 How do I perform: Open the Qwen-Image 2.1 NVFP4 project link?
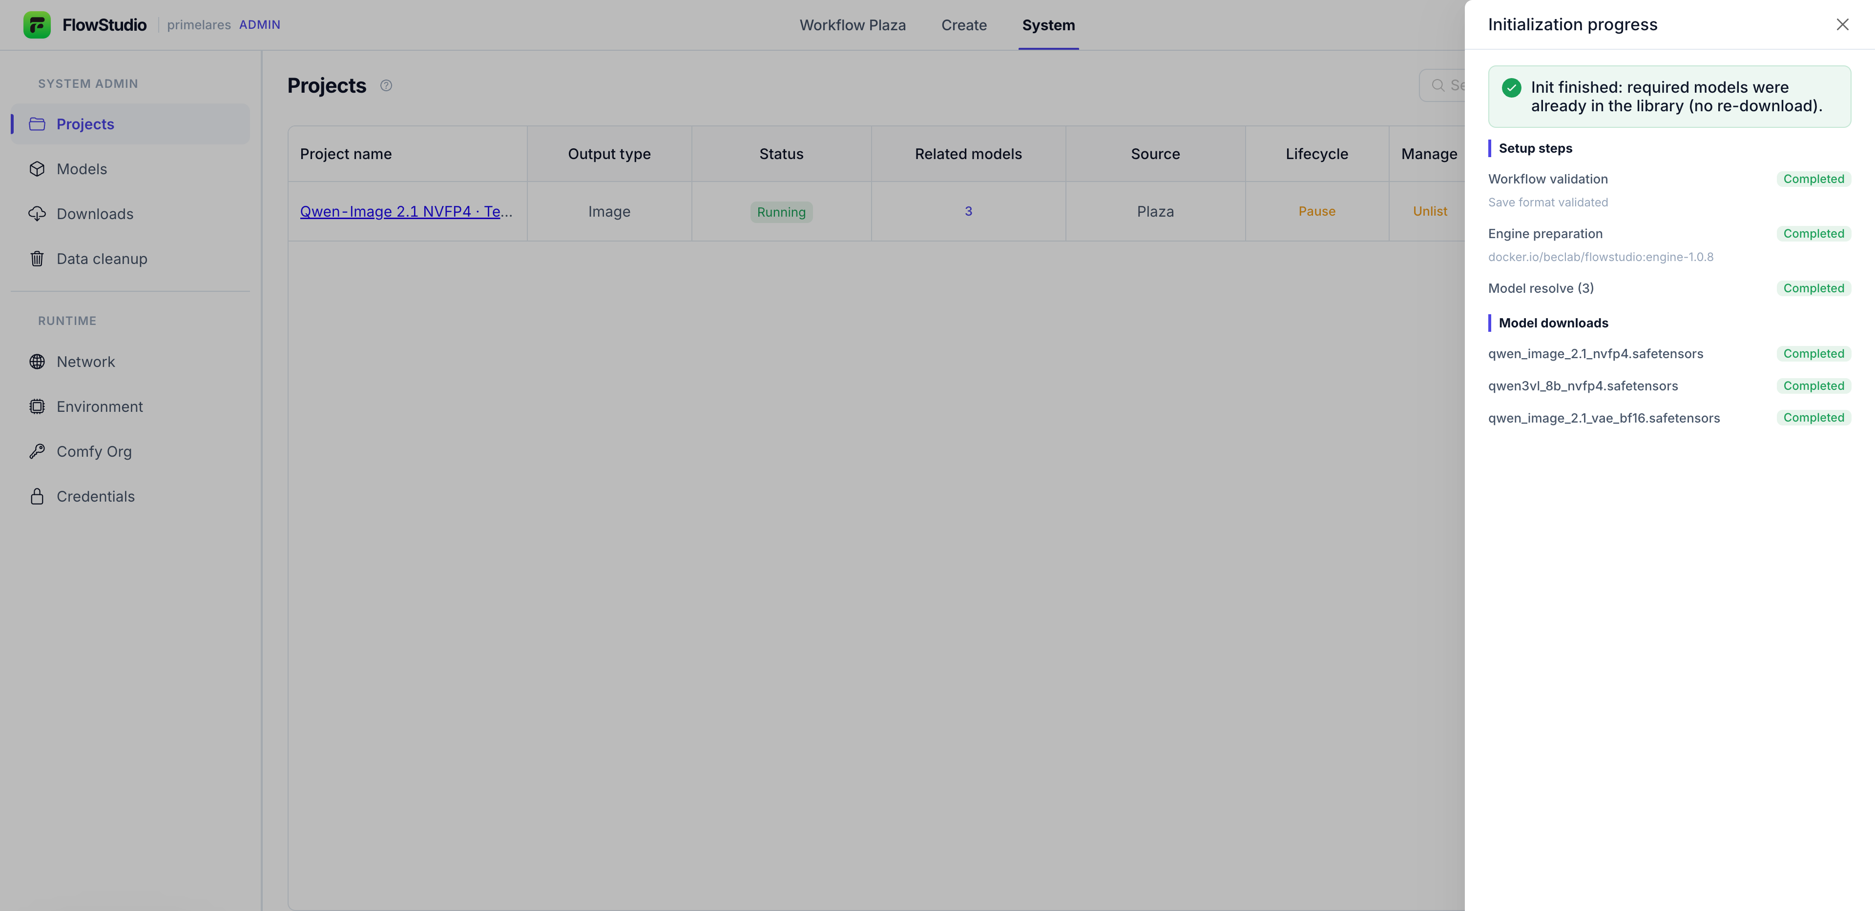406,212
